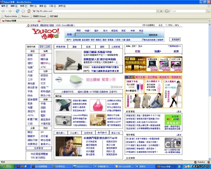Open 信箱 in the login panel

(137, 51)
